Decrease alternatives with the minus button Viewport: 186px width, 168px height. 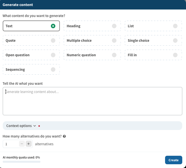[22, 144]
